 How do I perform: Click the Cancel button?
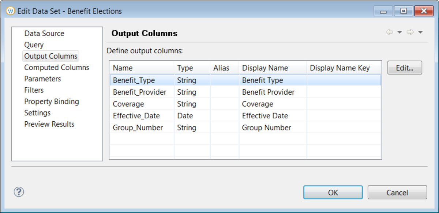tap(397, 192)
